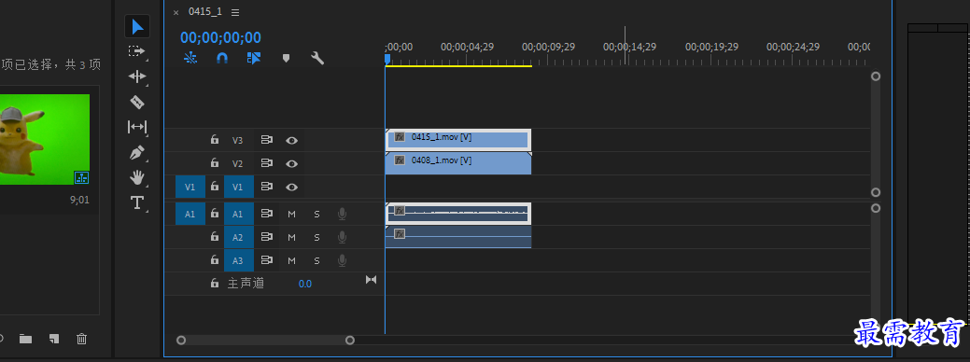Toggle sync lock on V2
This screenshot has height=362, width=970.
[x=267, y=163]
